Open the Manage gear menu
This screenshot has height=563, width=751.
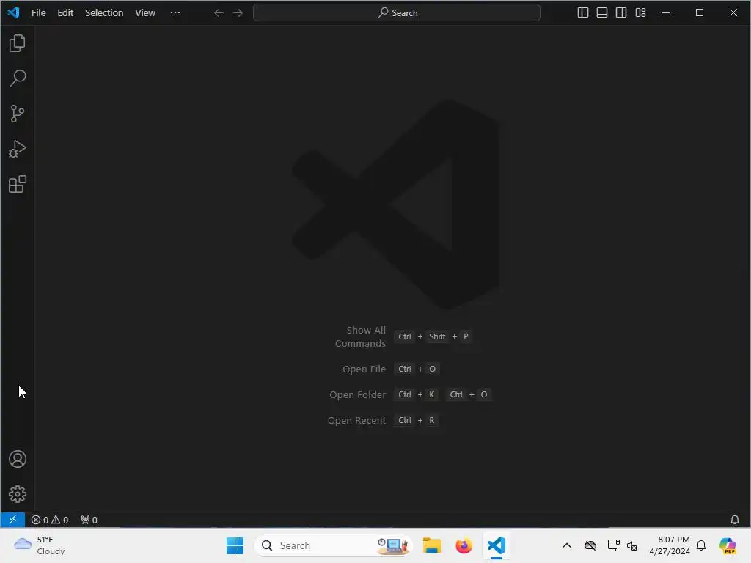pyautogui.click(x=18, y=493)
